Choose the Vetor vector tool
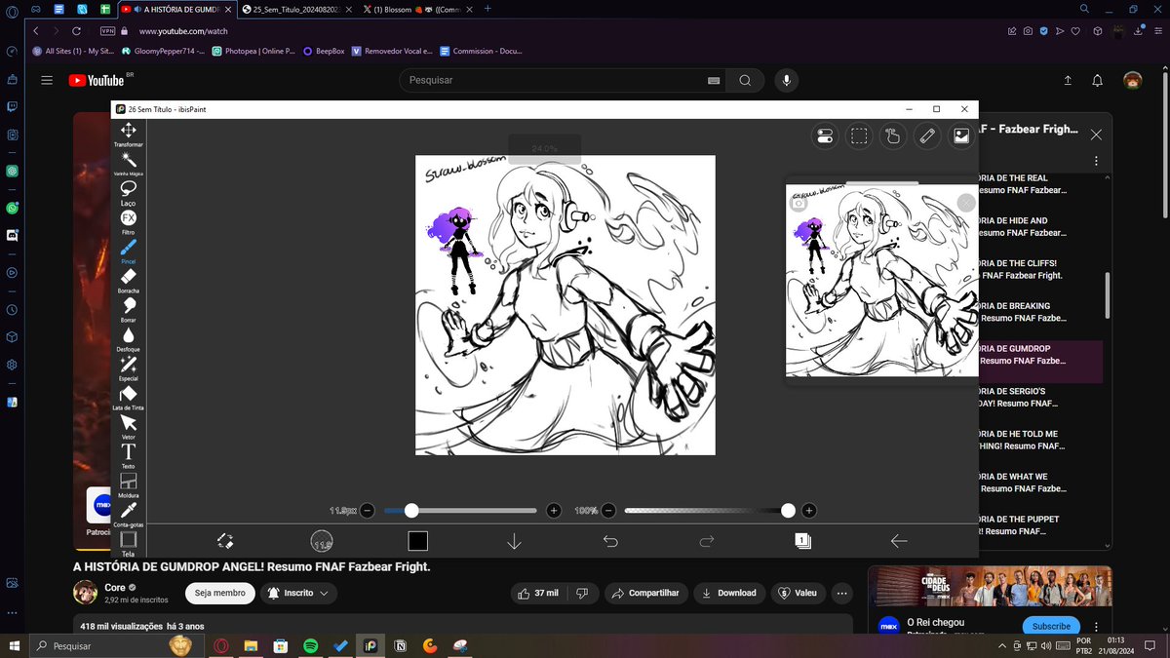1170x658 pixels. click(128, 426)
